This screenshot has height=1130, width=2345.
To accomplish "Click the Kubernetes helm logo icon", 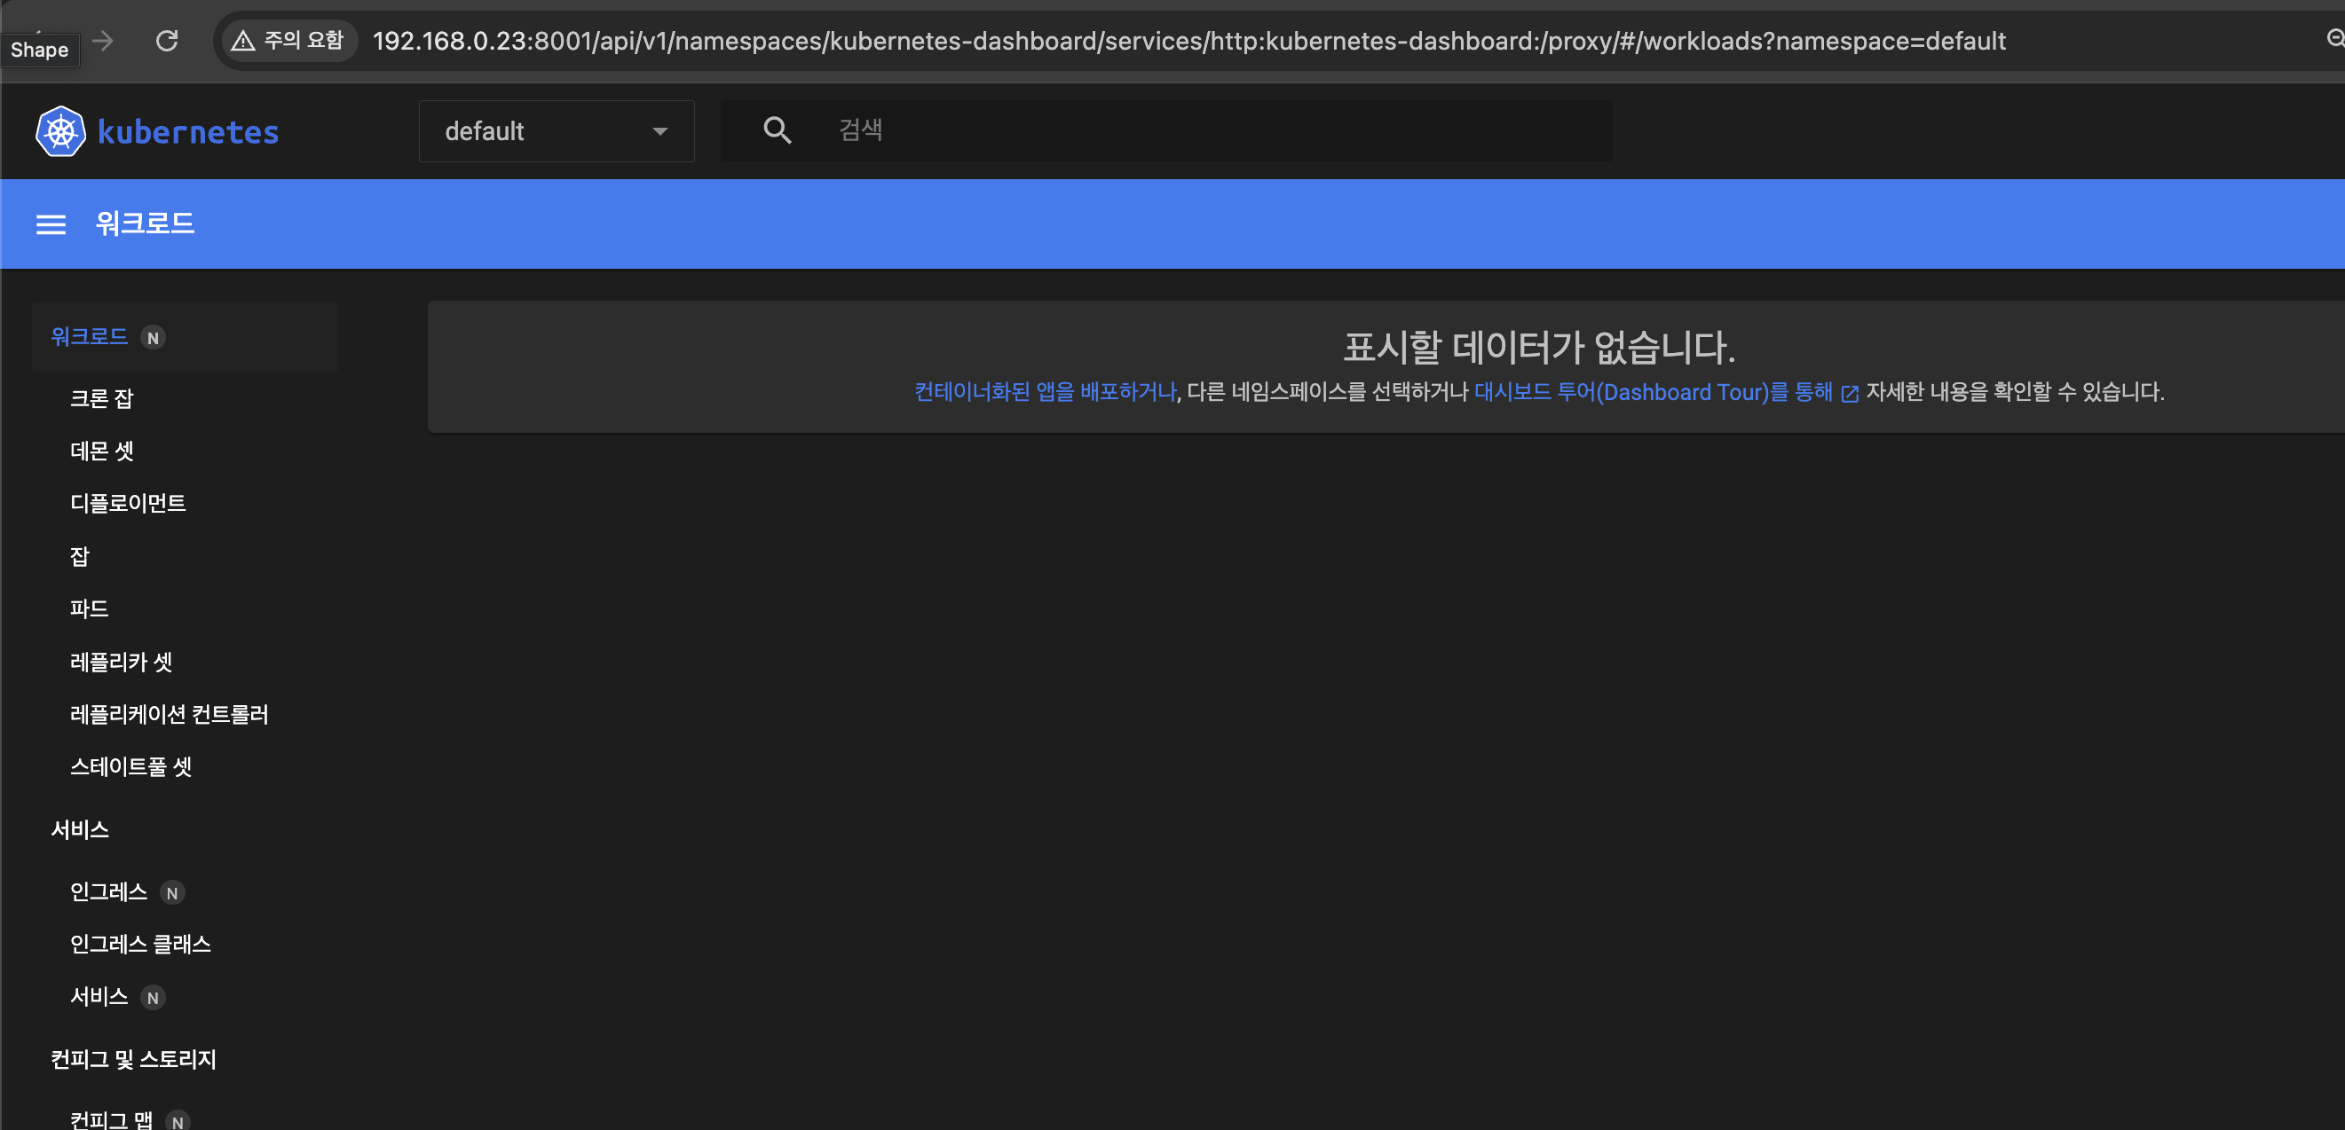I will click(x=60, y=132).
